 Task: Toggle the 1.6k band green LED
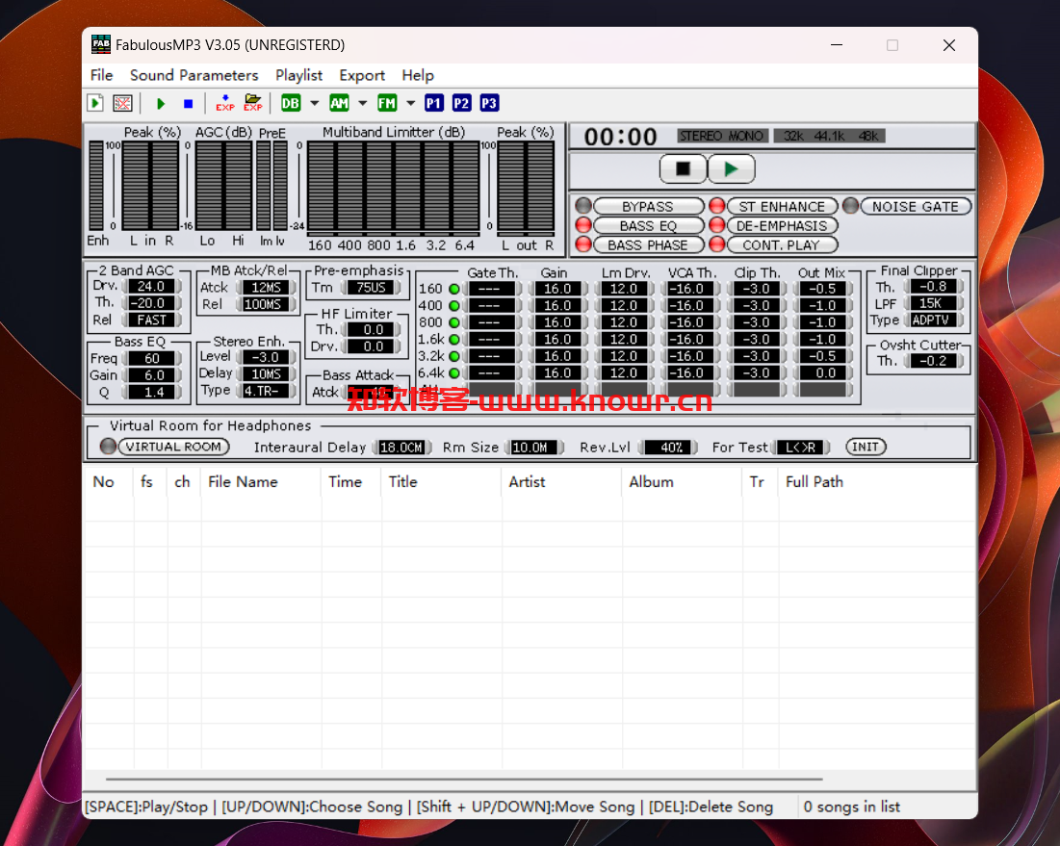(x=454, y=340)
